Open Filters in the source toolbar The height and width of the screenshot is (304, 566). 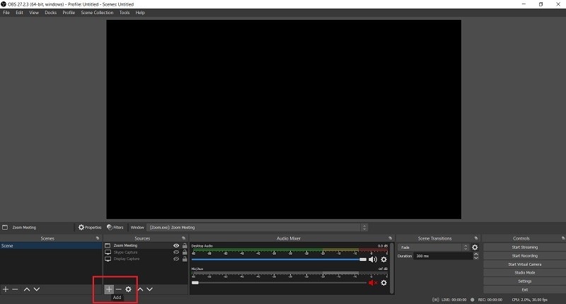coord(115,228)
